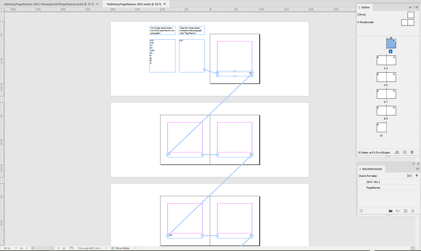Click the text frame containing list 122, 124, 67
This screenshot has height=251, width=421.
coord(163,56)
